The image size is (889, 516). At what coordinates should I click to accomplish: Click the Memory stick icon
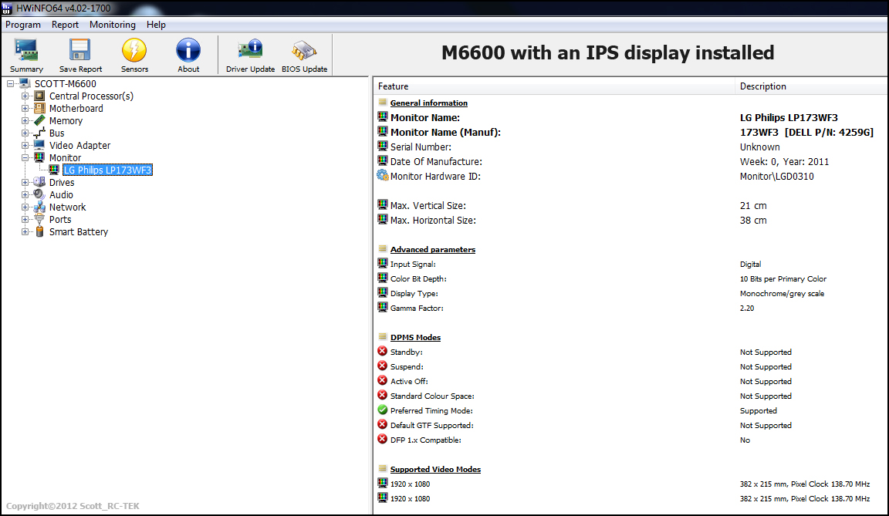pyautogui.click(x=39, y=120)
